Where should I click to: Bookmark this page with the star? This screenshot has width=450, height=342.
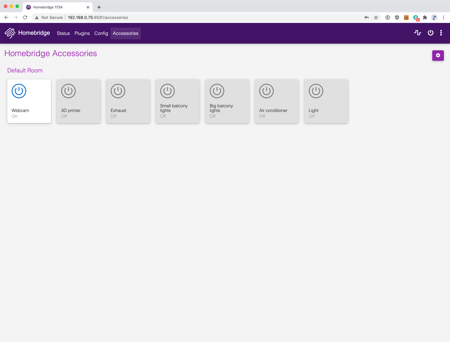[x=376, y=17]
